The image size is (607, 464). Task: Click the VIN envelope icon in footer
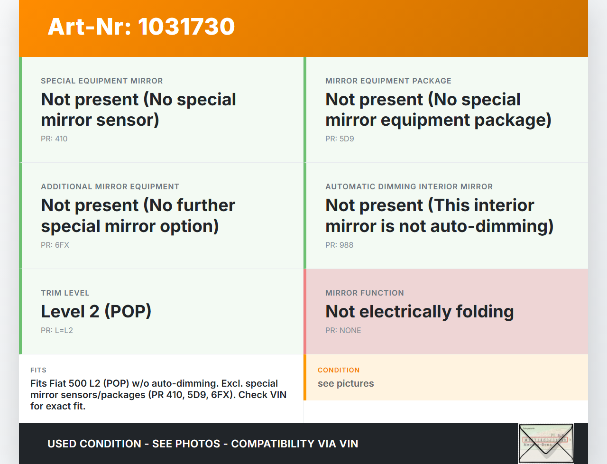[x=546, y=443]
